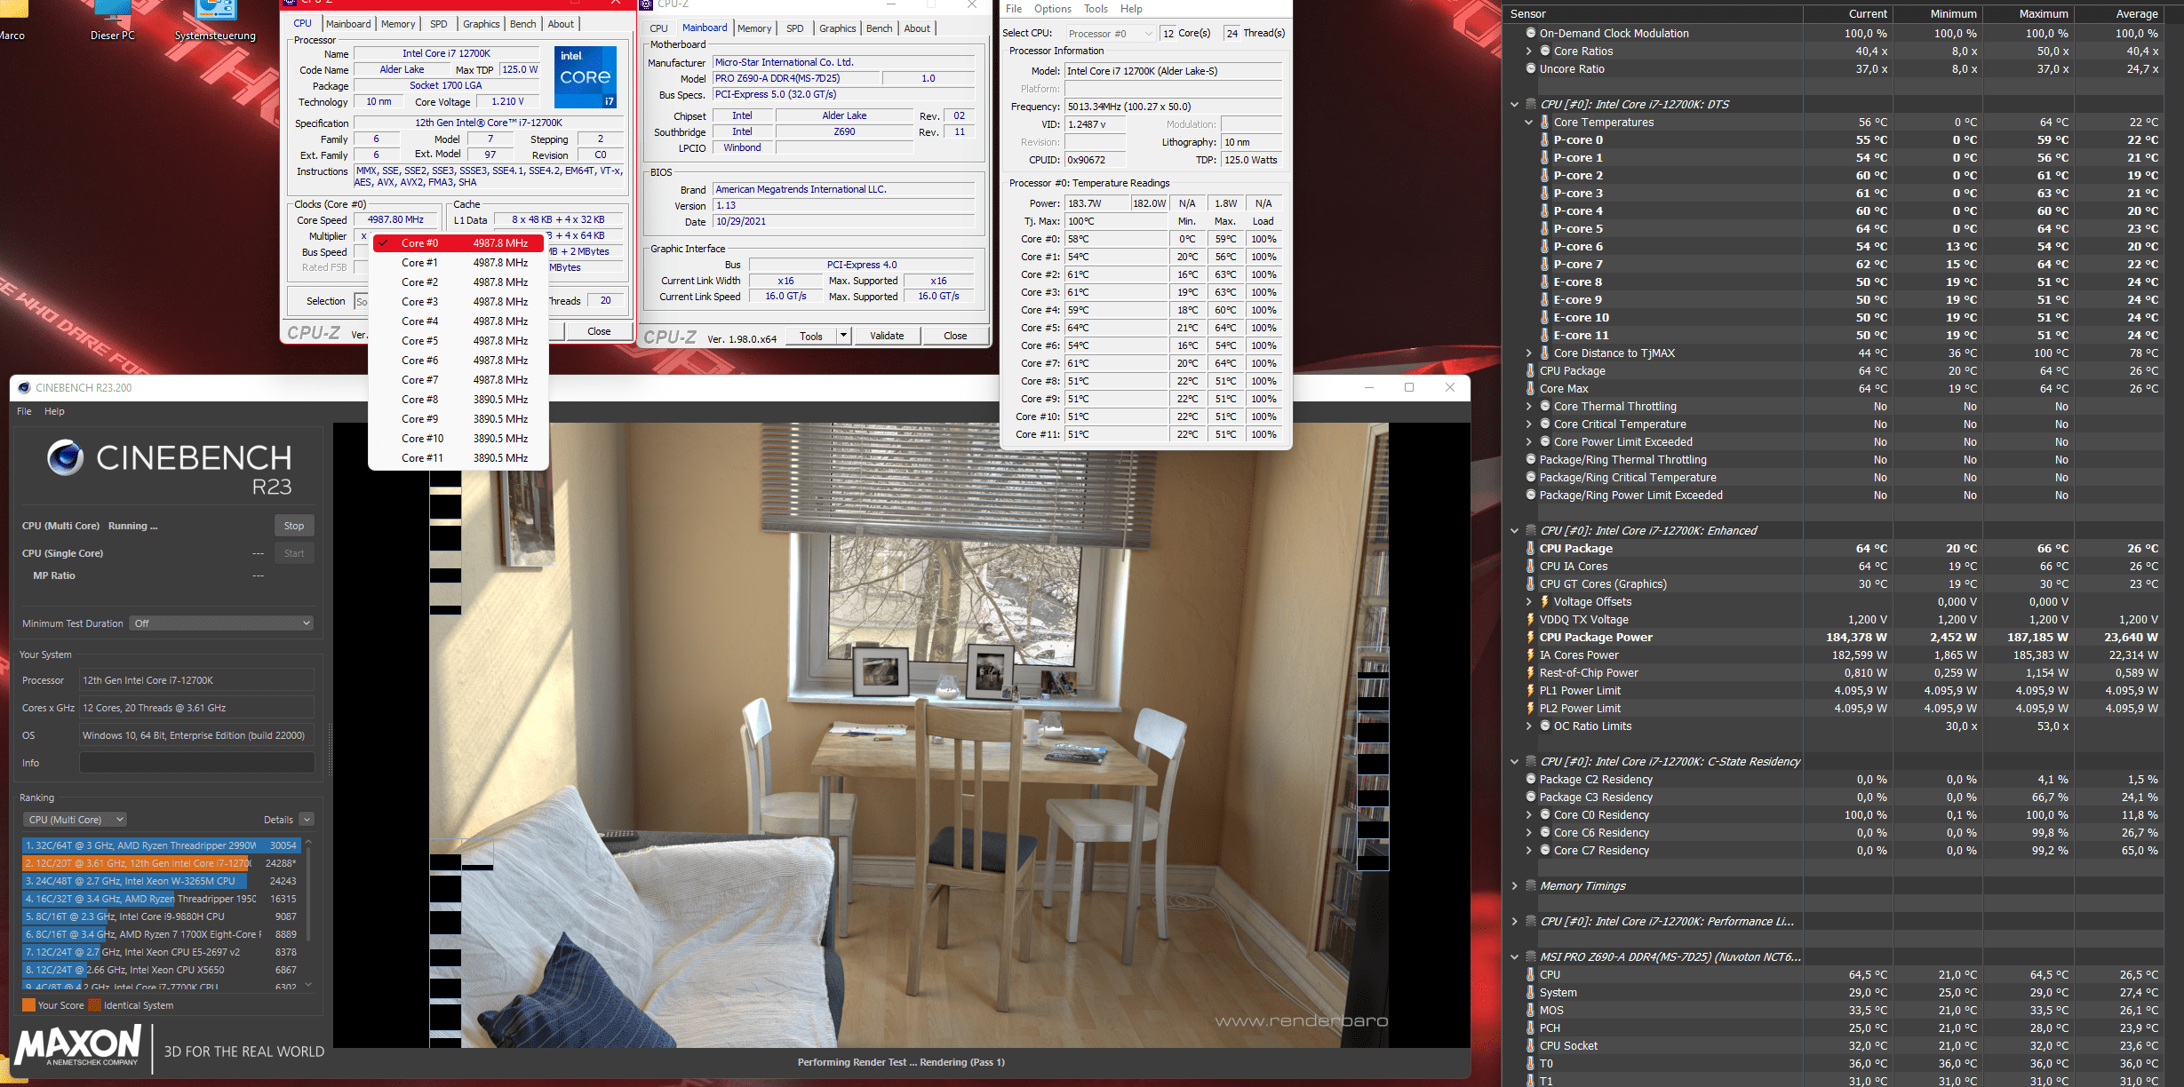Click the Identical System swatch
The height and width of the screenshot is (1087, 2184).
[x=94, y=1005]
